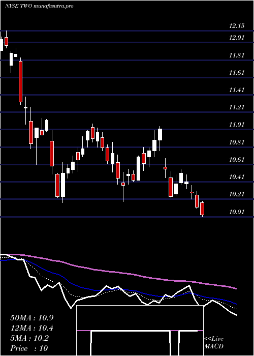
Task: Click the 11.61 price level label
Action: click(x=237, y=73)
